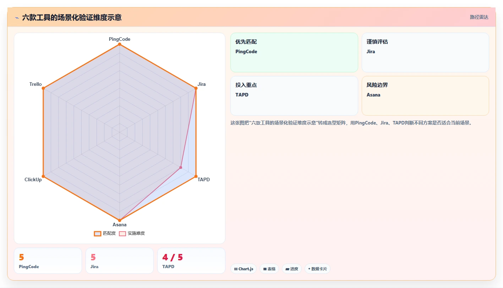Click the lightning icon beside the header title
The width and height of the screenshot is (503, 288).
click(x=17, y=17)
